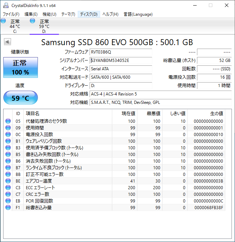This screenshot has height=242, width=235.
Task: Click total host writes value 52 GB
Action: pos(214,60)
